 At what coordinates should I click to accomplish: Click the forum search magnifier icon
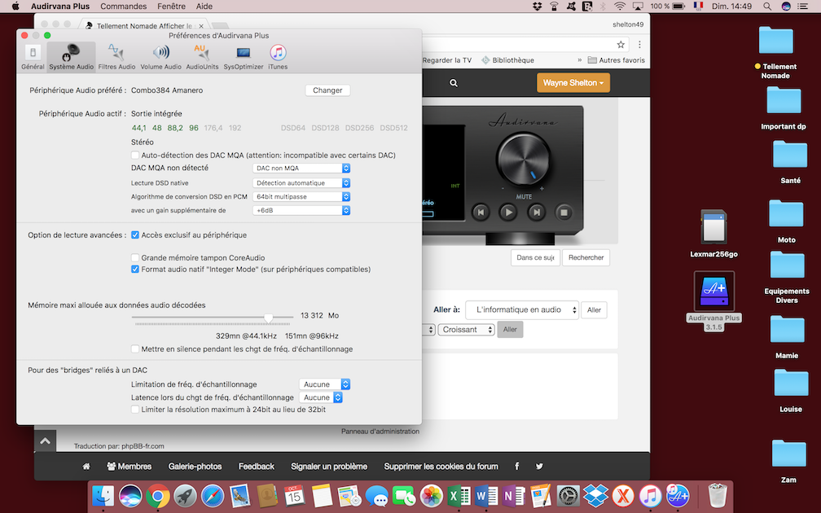pos(454,83)
